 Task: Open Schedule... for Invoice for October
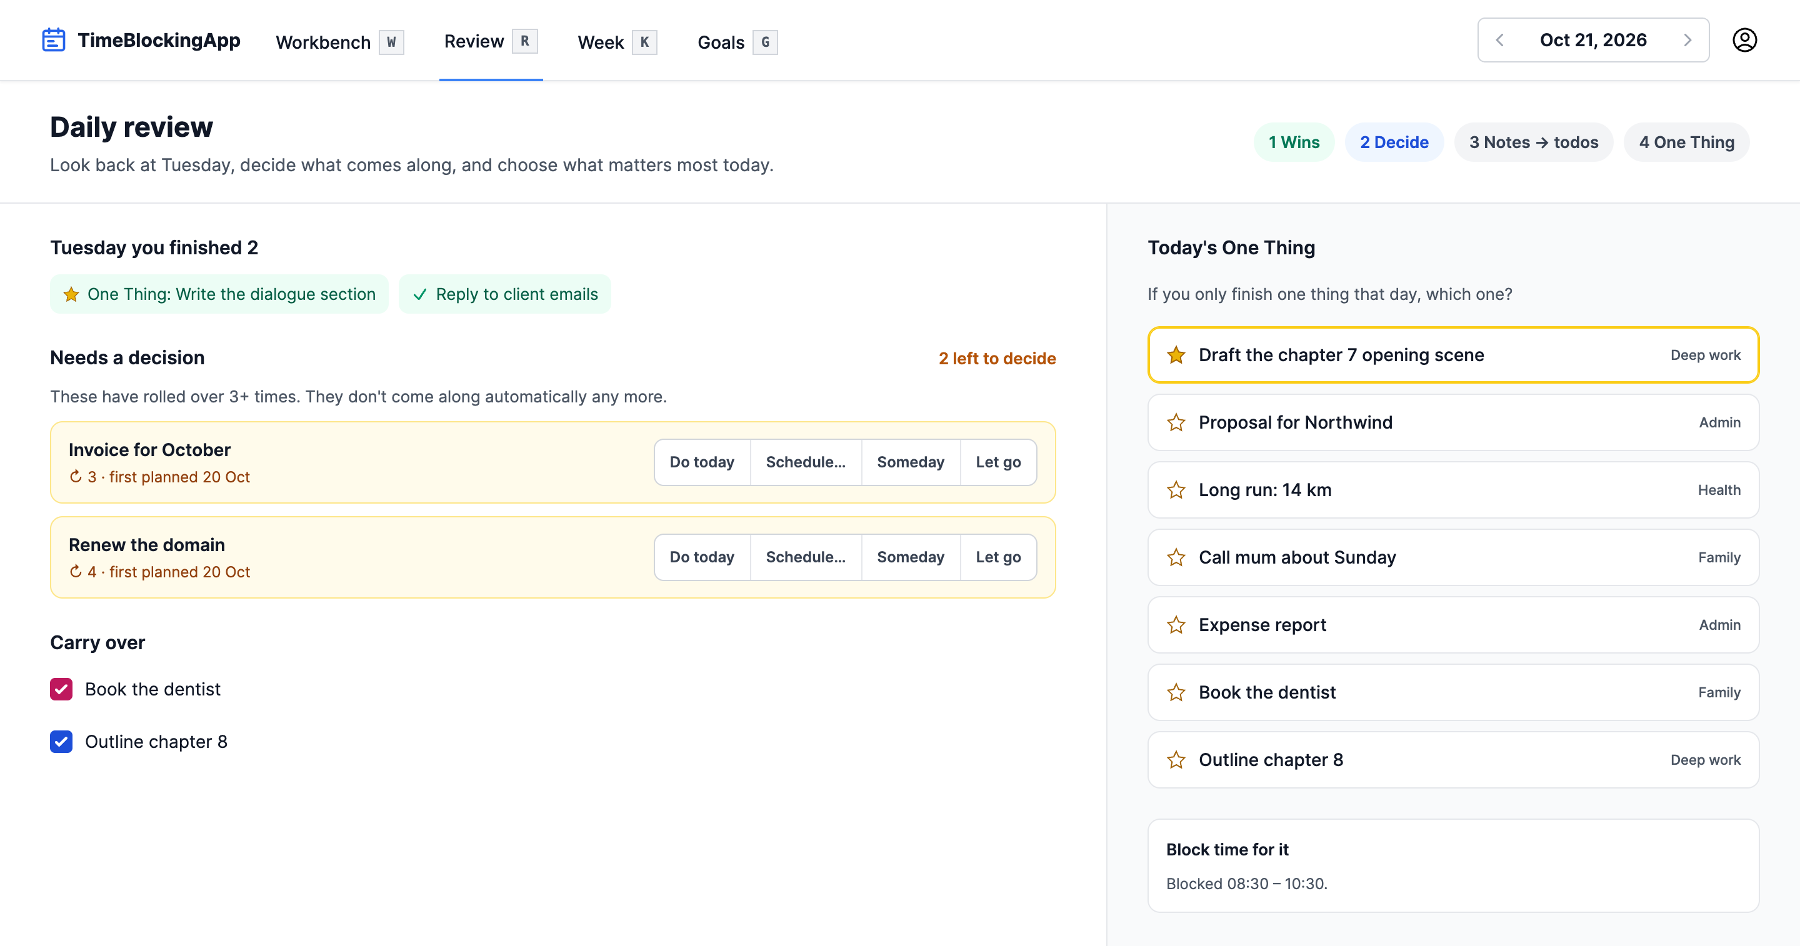(x=806, y=462)
